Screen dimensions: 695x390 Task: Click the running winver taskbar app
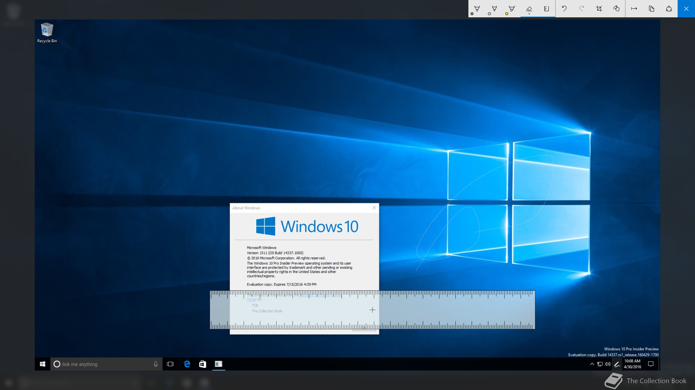coord(219,364)
